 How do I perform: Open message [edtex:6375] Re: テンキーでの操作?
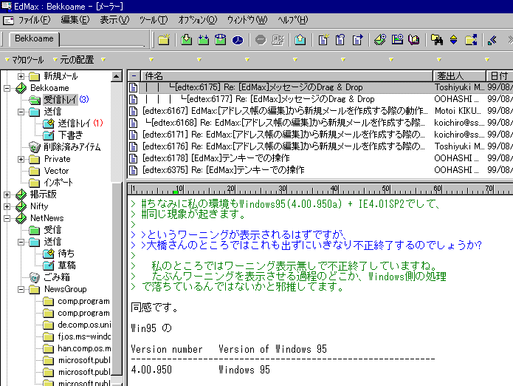click(320, 170)
